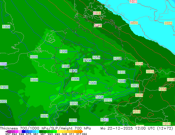Image resolution: width=175 pixels, height=135 pixels.
Task: Click the legend value 299
Action: [x=57, y=134]
